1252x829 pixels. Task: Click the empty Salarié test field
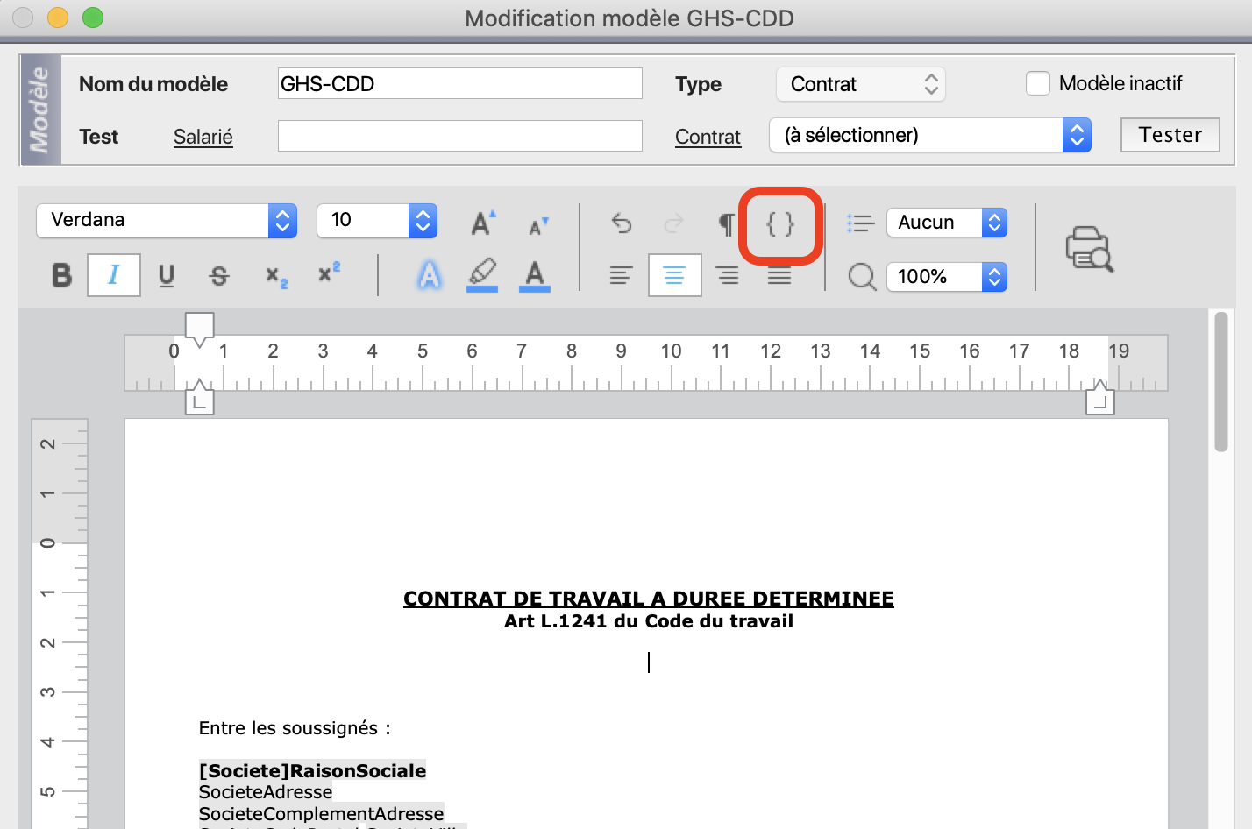[460, 136]
